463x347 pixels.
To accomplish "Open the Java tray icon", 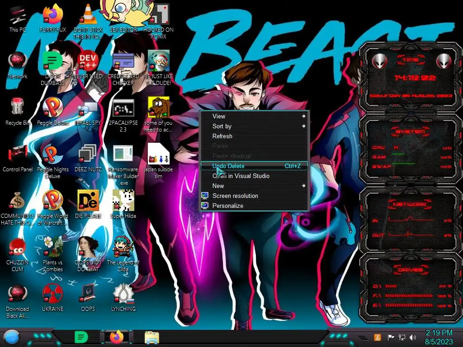I will 378,337.
